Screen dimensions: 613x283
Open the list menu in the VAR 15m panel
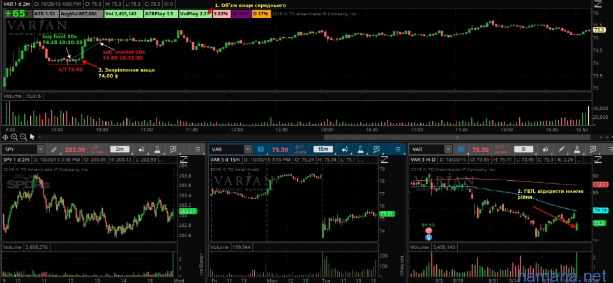click(398, 149)
